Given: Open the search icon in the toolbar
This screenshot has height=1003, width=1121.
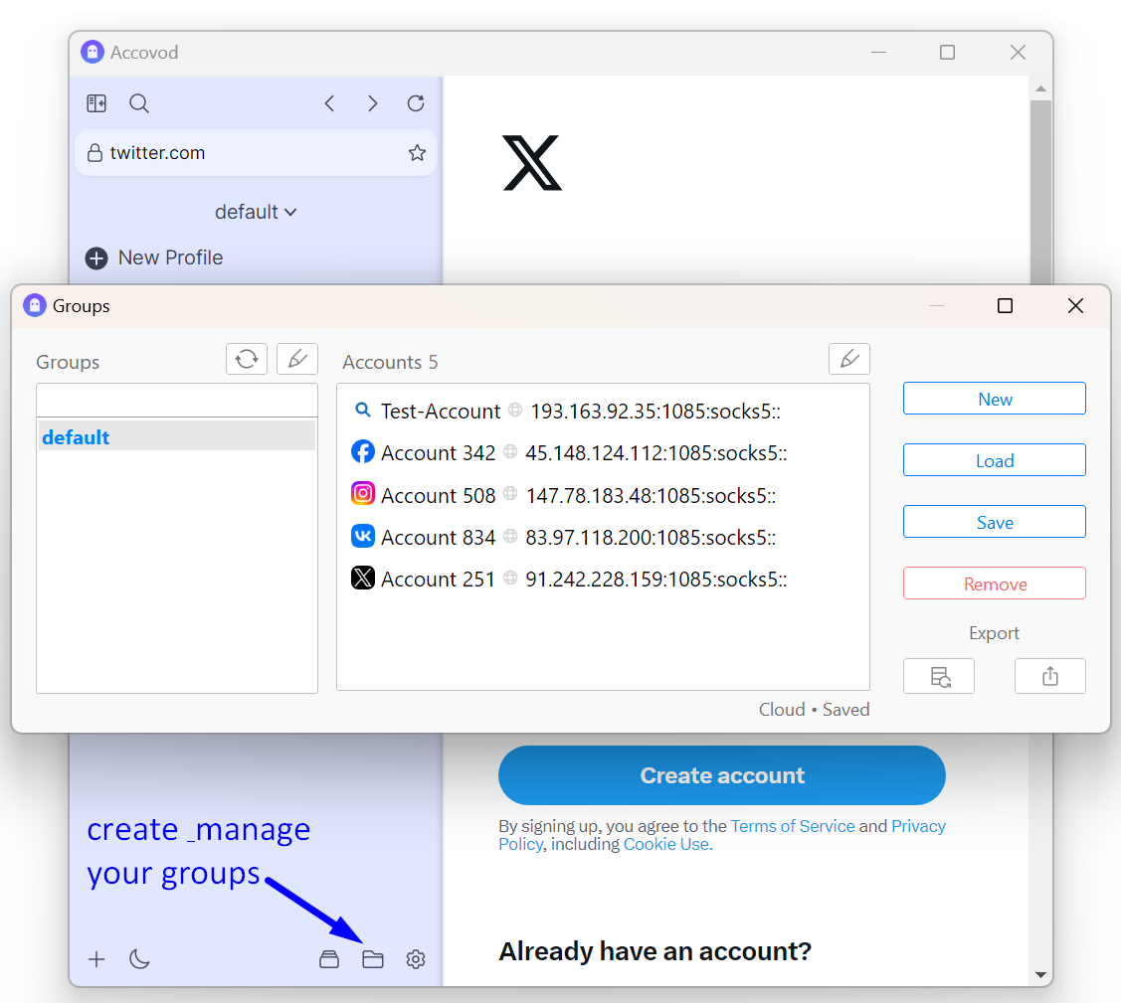Looking at the screenshot, I should coord(138,102).
